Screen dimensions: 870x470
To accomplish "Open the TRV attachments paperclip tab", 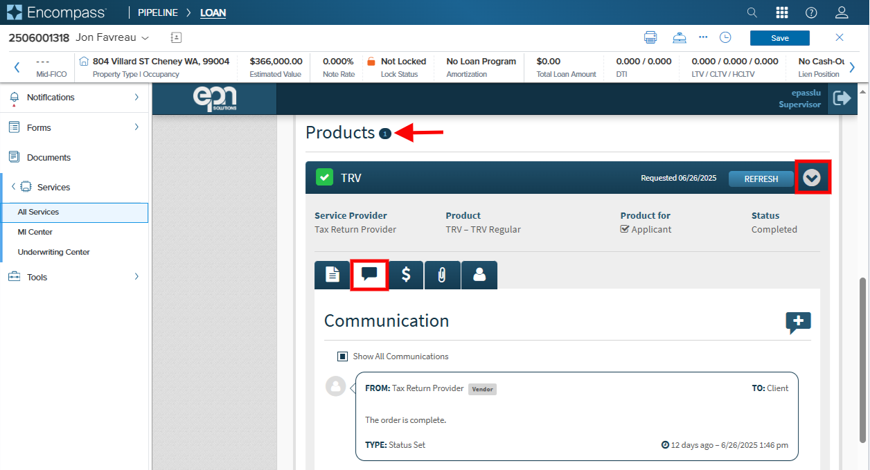I will click(442, 275).
